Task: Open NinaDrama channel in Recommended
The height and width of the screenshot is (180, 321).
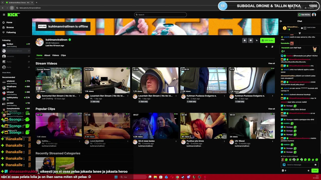Action: coord(16,87)
